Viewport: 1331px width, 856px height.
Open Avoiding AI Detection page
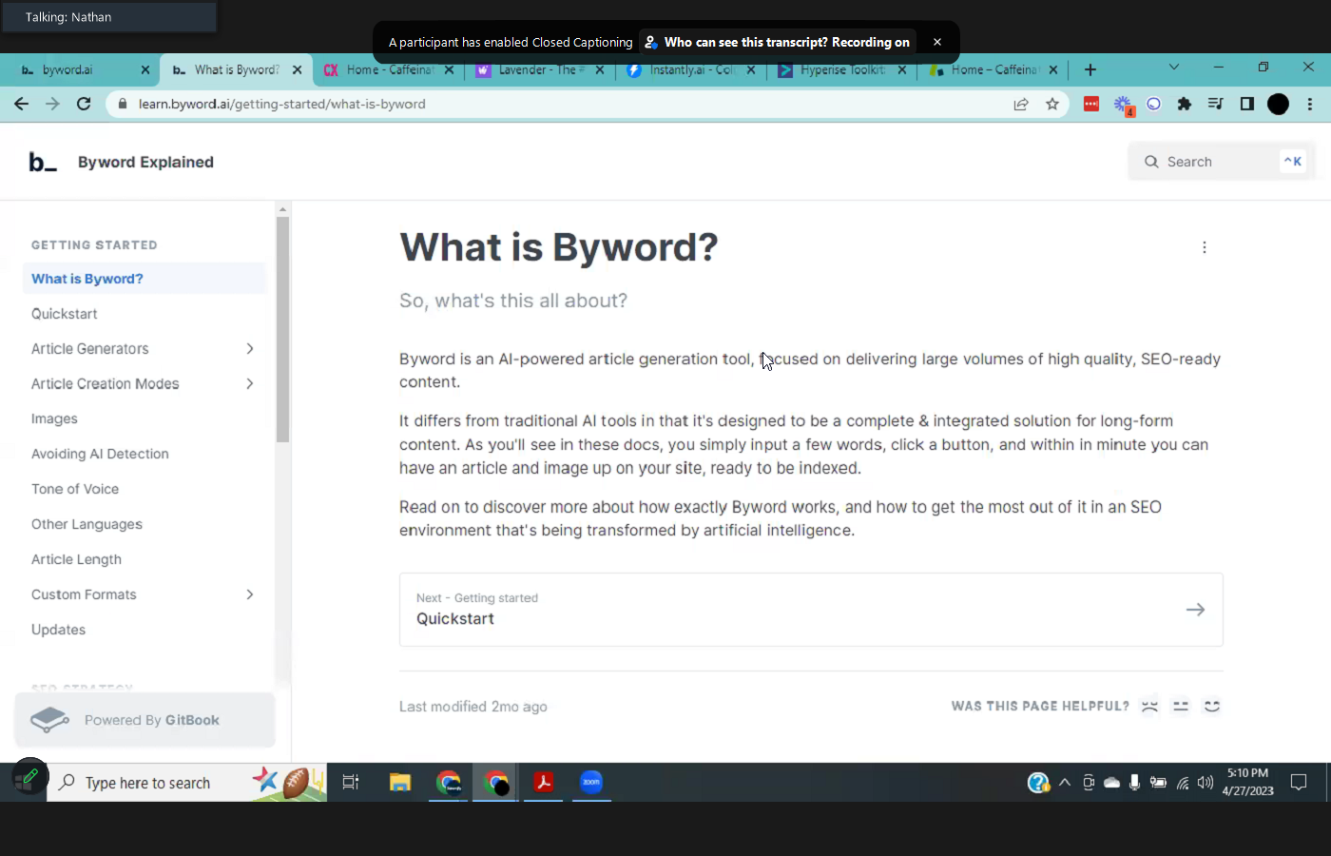click(x=100, y=455)
